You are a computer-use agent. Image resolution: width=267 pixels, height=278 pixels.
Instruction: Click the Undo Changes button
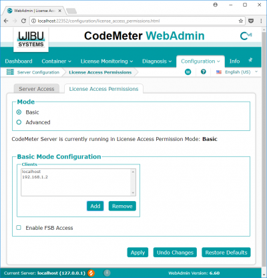(x=175, y=253)
